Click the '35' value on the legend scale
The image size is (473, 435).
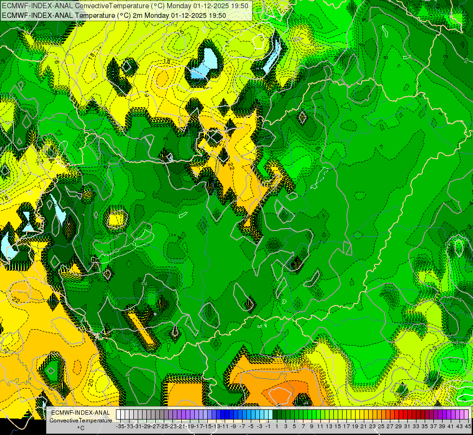tap(425, 426)
